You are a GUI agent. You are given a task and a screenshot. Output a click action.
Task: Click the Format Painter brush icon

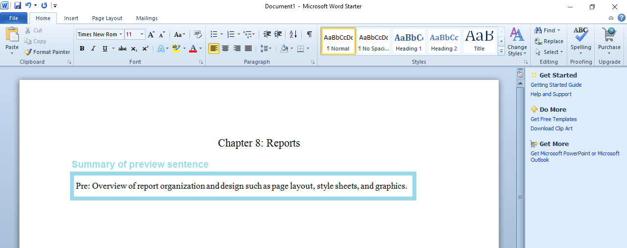28,52
